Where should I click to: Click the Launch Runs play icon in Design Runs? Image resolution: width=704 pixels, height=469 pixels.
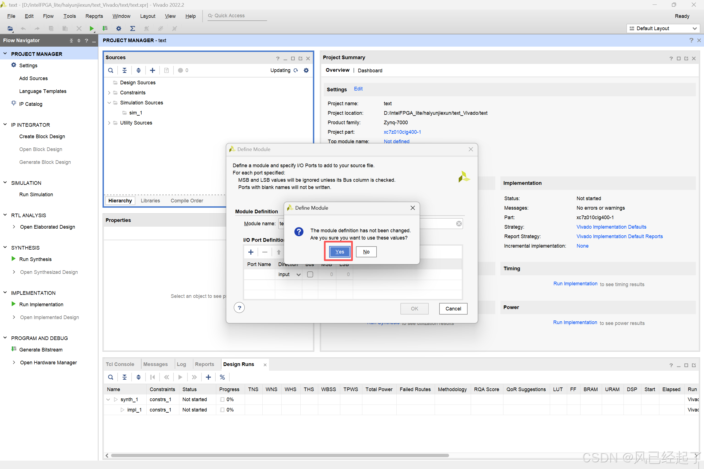pyautogui.click(x=180, y=377)
